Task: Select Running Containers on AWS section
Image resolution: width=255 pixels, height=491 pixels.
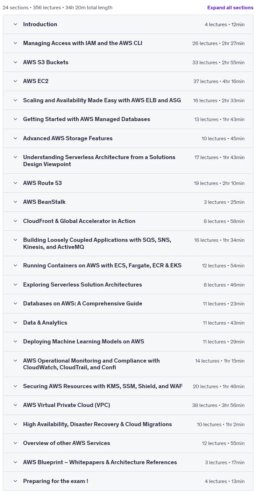Action: 128,265
